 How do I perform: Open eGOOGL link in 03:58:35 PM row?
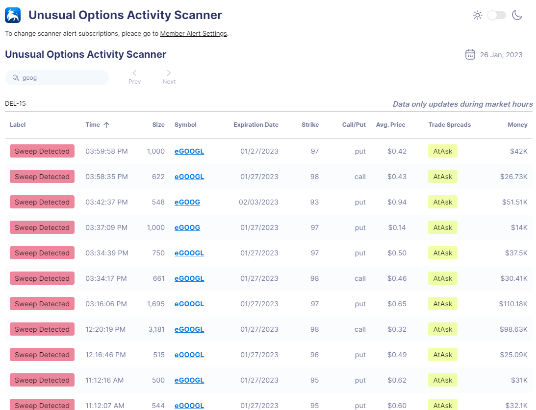tap(189, 177)
